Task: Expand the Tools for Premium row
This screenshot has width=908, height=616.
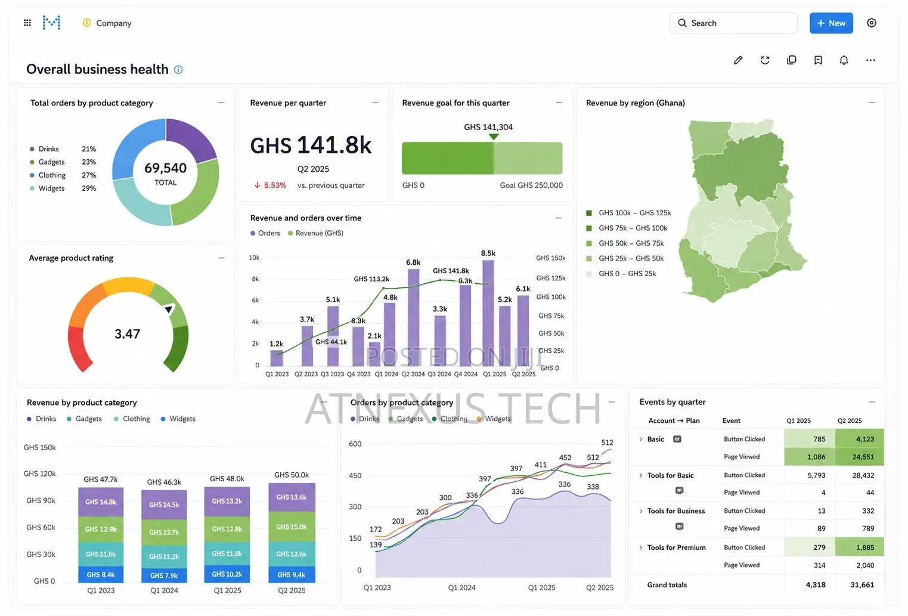Action: point(641,547)
